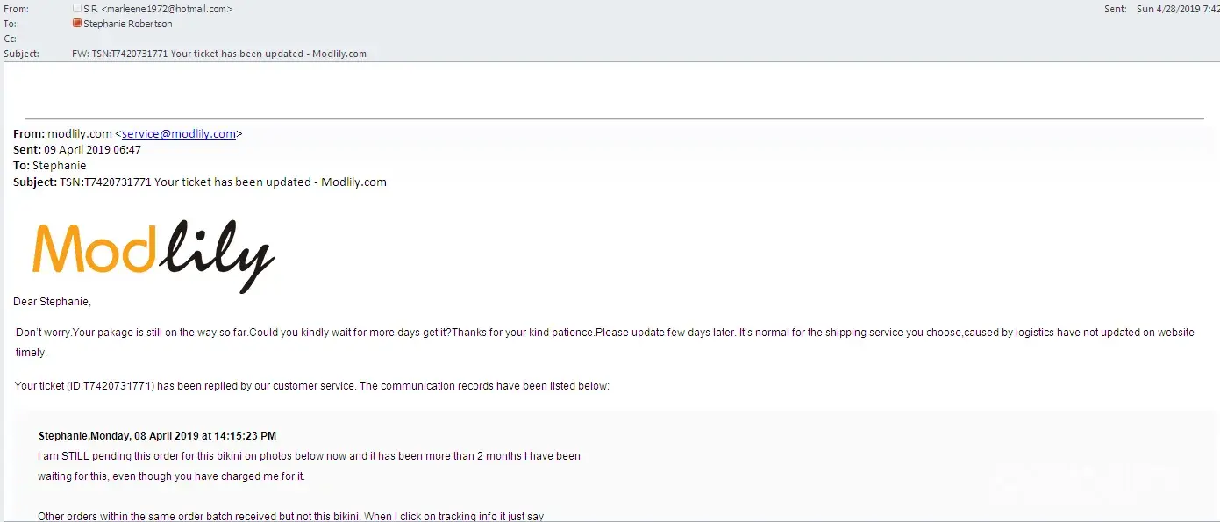Click the horizontal divider above forwarded message

pos(614,118)
